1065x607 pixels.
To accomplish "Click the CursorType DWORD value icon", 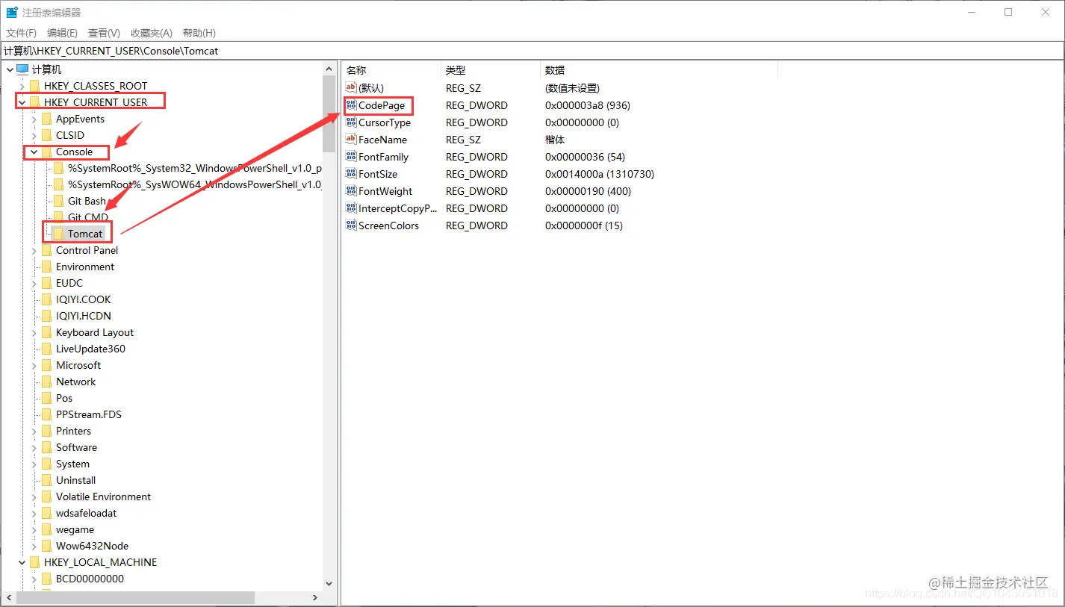I will click(x=351, y=122).
